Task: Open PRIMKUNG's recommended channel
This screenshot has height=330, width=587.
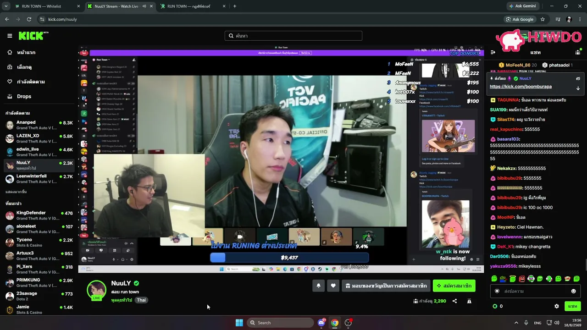Action: tap(39, 282)
